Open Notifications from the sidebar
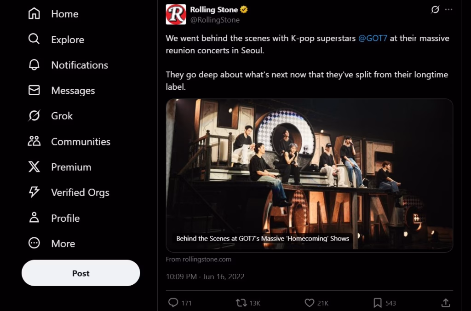The height and width of the screenshot is (311, 471). point(79,65)
